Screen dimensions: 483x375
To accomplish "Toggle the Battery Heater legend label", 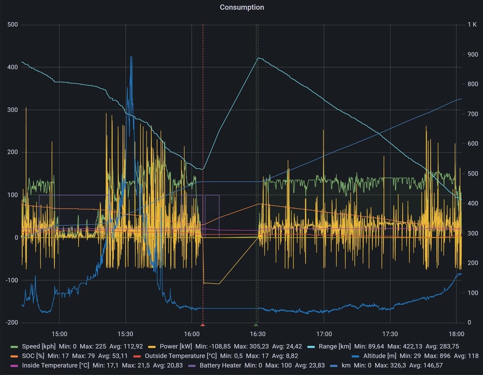I will (221, 365).
